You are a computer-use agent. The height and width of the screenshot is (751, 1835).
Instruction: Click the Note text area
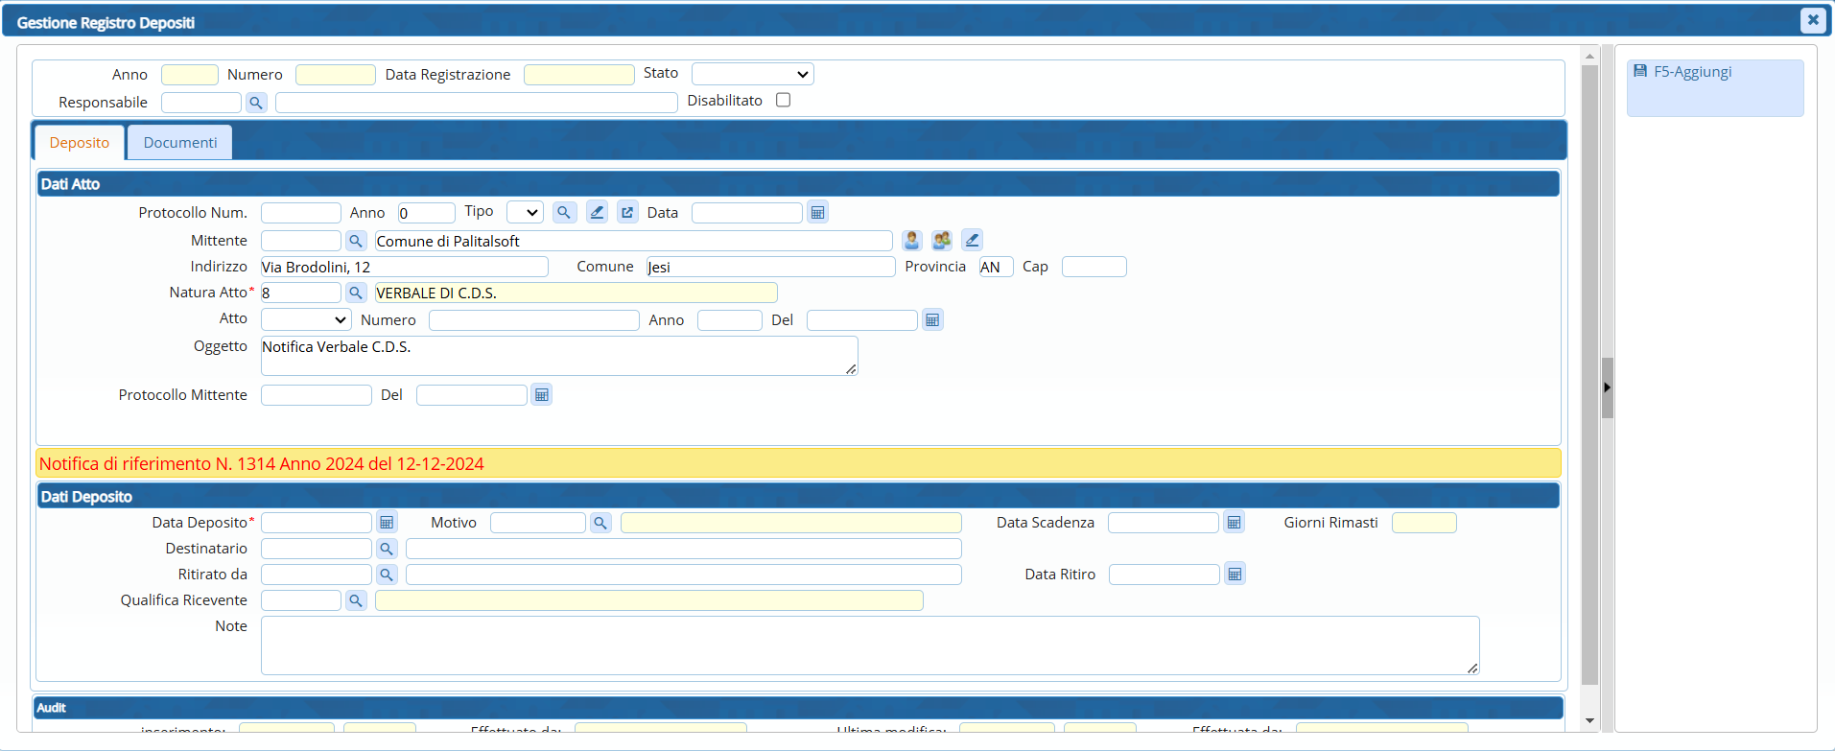(869, 645)
